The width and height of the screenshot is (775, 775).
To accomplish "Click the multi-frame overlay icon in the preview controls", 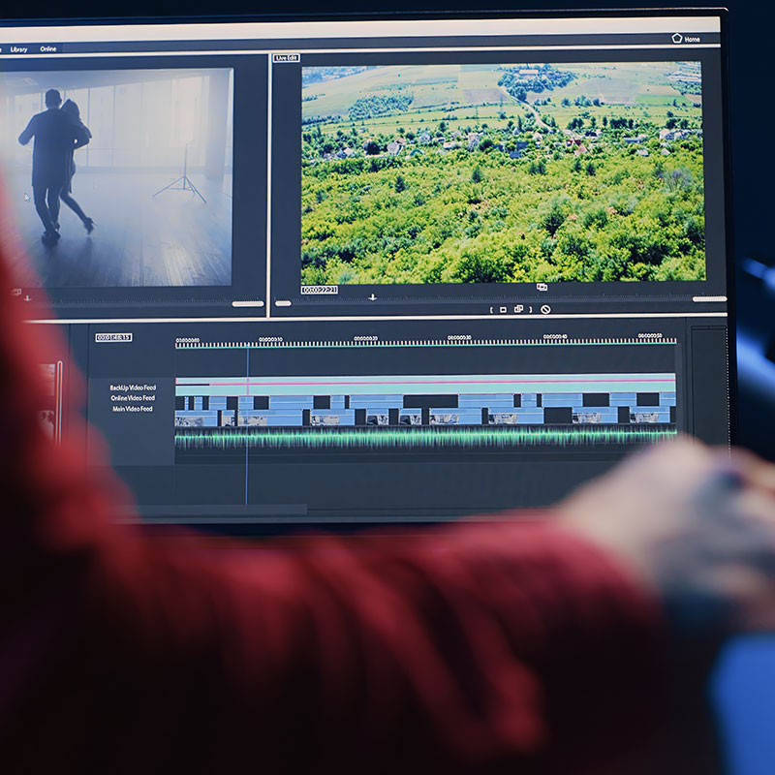I will click(518, 309).
